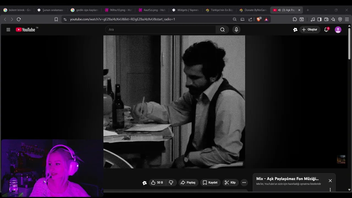This screenshot has width=352, height=198.
Task: Click the Mix - Aşk Paylaşılmaz Fon Müziği title
Action: pyautogui.click(x=287, y=179)
